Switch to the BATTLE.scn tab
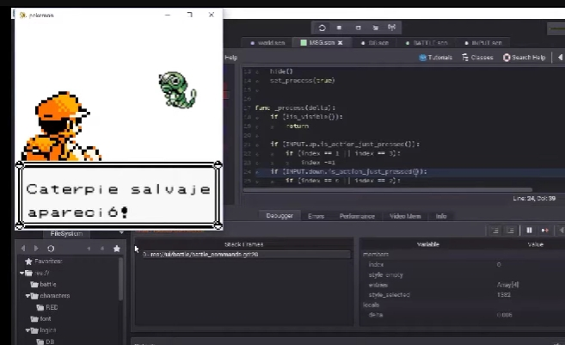The width and height of the screenshot is (565, 345). coord(427,42)
